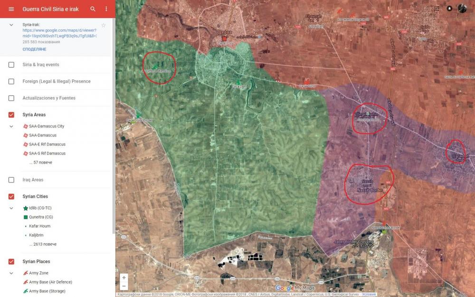Image resolution: width=475 pixels, height=297 pixels.
Task: Zoom out with the minus button
Action: 124,286
